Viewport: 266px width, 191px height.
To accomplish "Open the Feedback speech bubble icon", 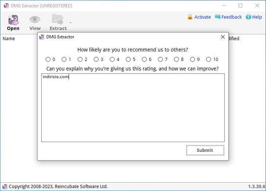I will pos(217,17).
